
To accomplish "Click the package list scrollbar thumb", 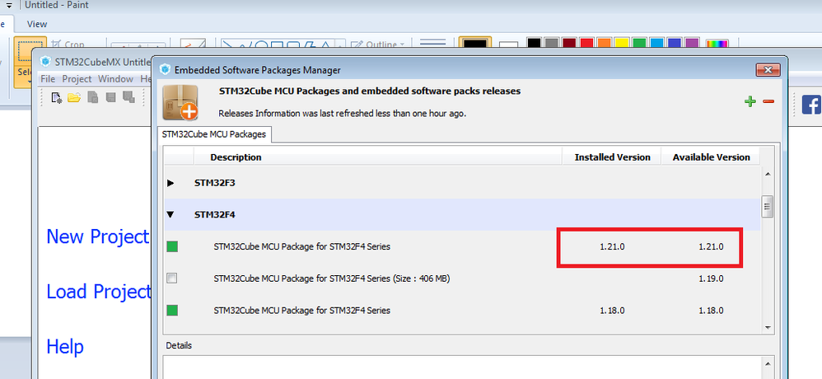I will coord(768,207).
